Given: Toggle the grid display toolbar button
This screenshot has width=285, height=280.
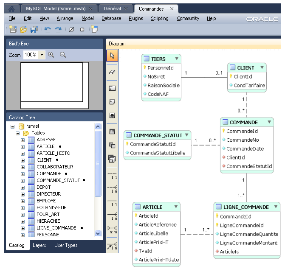Looking at the screenshot, I should (82, 29).
